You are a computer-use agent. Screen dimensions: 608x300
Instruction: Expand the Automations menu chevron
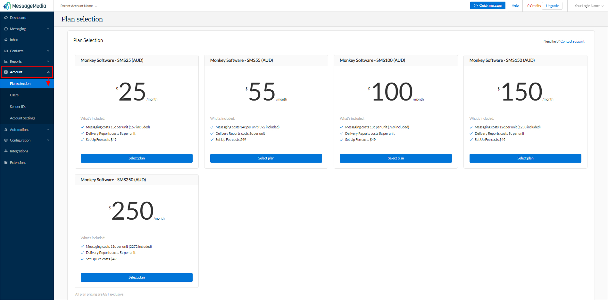(48, 130)
